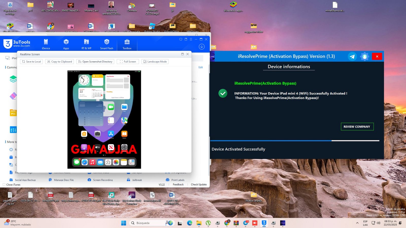The image size is (406, 228).
Task: Click the green success checkmark icon
Action: [223, 93]
